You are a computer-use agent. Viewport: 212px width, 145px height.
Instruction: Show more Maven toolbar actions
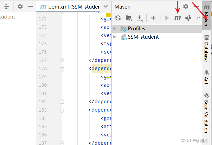pos(198,18)
